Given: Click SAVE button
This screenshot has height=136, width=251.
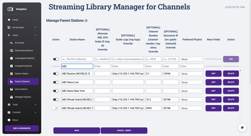Looking at the screenshot, I should tap(77, 131).
